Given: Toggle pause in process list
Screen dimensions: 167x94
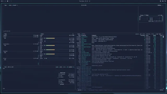Looking at the screenshot, I should point(137,34).
